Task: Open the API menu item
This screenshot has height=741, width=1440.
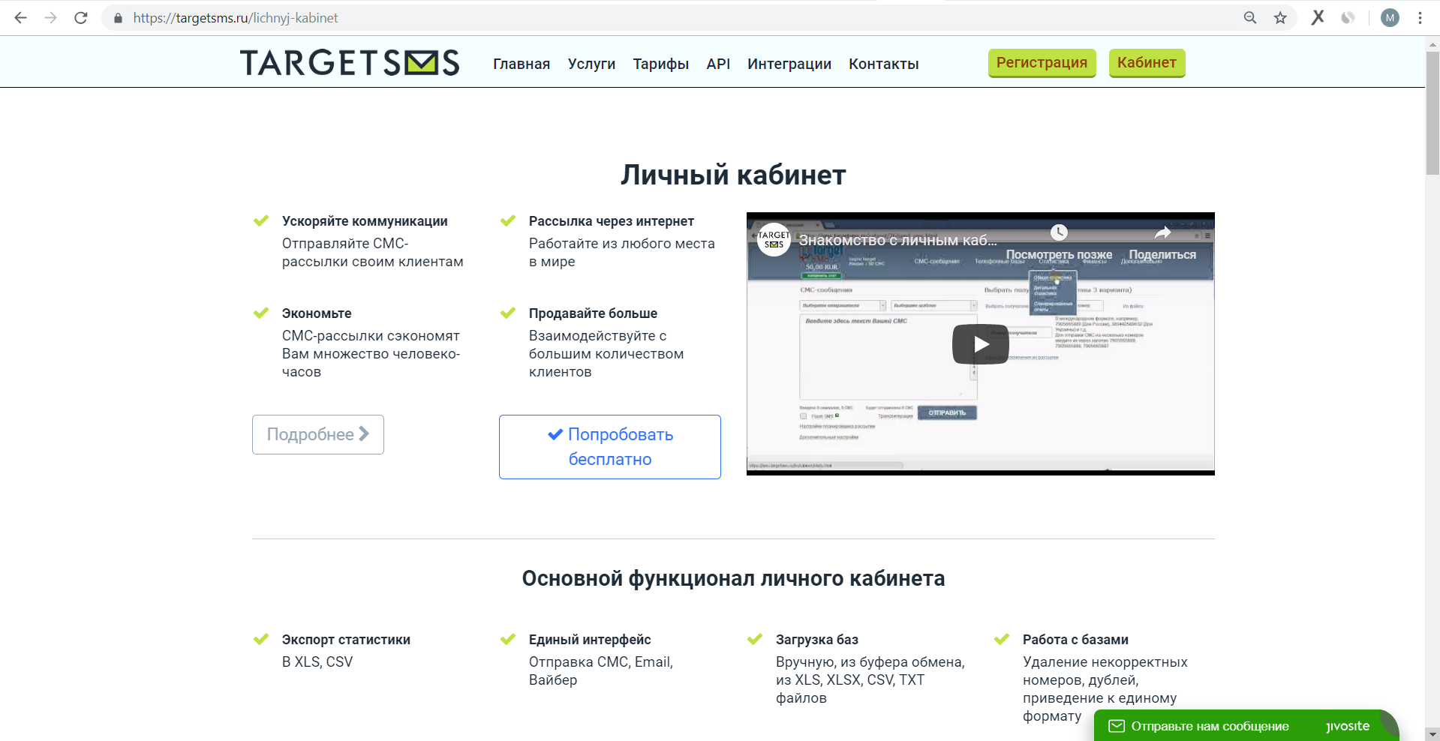Action: click(x=718, y=64)
